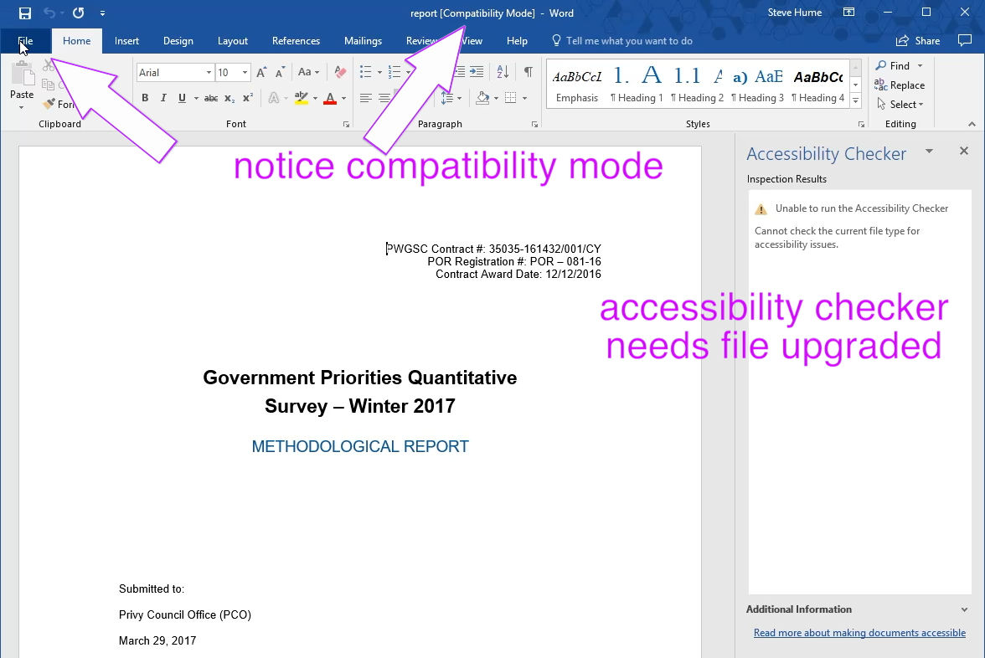The image size is (985, 658).
Task: Open Customize Quick Access Toolbar arrow
Action: [x=102, y=13]
